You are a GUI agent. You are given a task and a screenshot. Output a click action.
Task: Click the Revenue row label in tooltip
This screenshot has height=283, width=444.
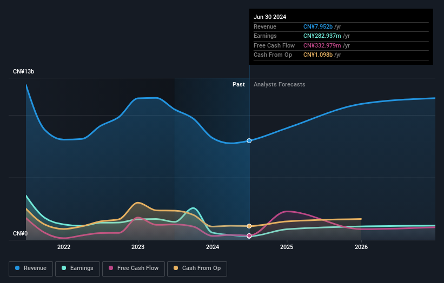coord(265,26)
